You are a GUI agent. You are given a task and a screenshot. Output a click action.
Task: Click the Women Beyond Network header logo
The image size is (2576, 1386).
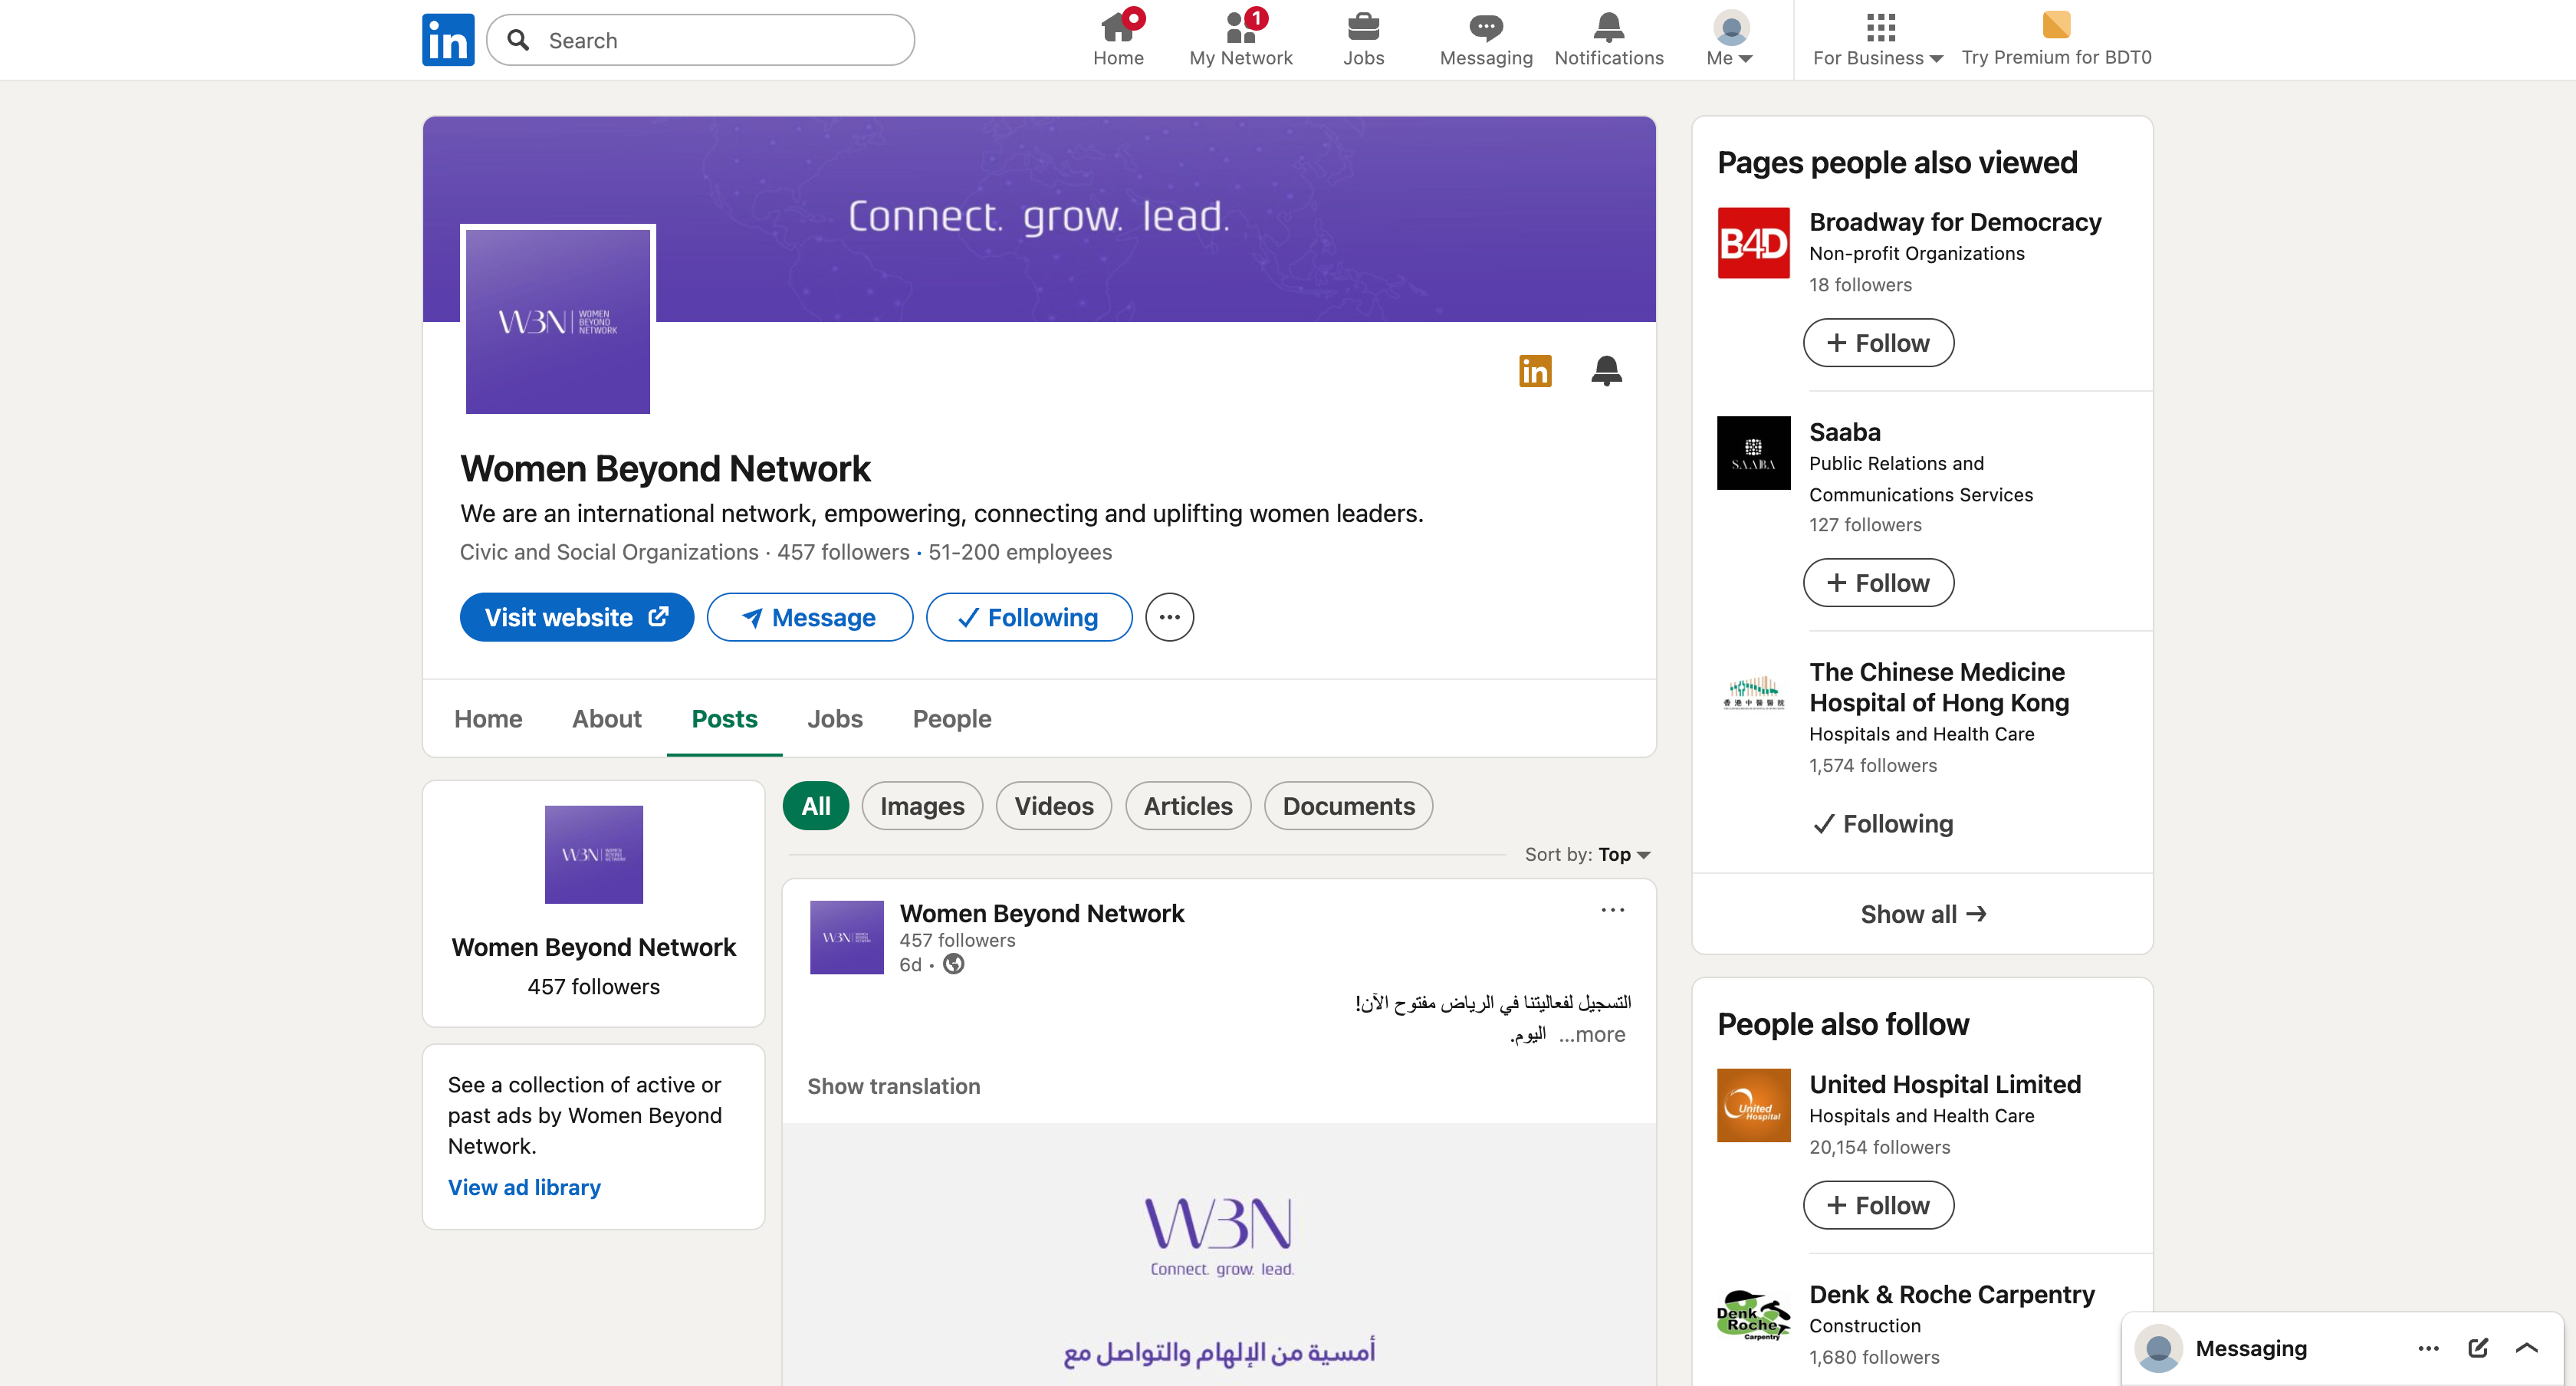click(558, 320)
